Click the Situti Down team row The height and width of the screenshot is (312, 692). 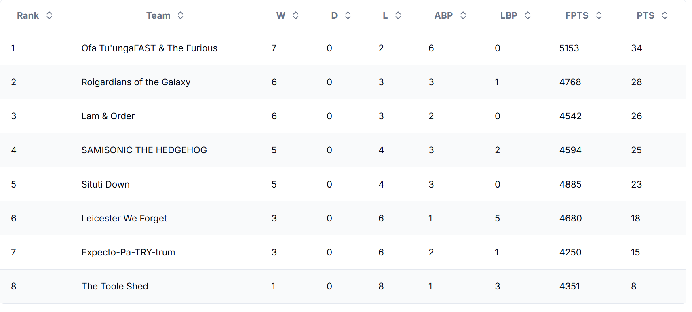coord(105,184)
